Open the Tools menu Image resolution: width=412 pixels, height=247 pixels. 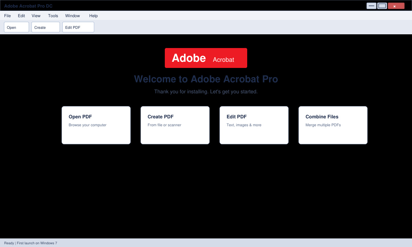pos(53,16)
